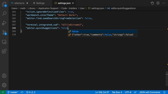
Task: Open the Extensions view
Action: click(4, 51)
